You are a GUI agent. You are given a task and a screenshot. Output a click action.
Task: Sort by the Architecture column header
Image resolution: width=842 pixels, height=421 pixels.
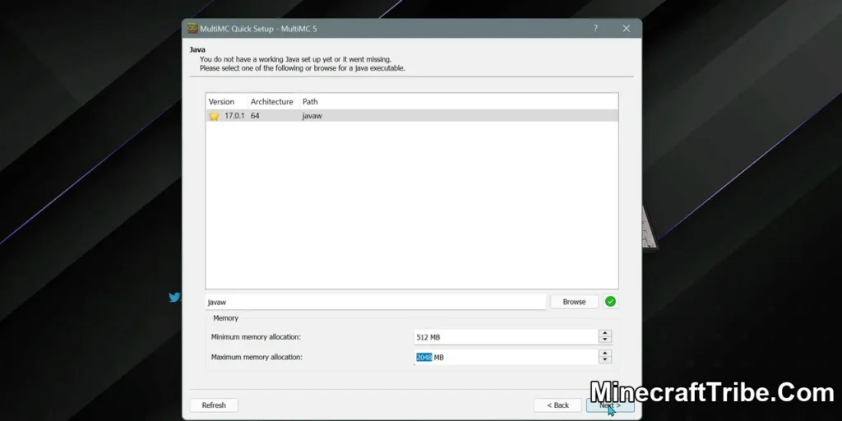271,101
